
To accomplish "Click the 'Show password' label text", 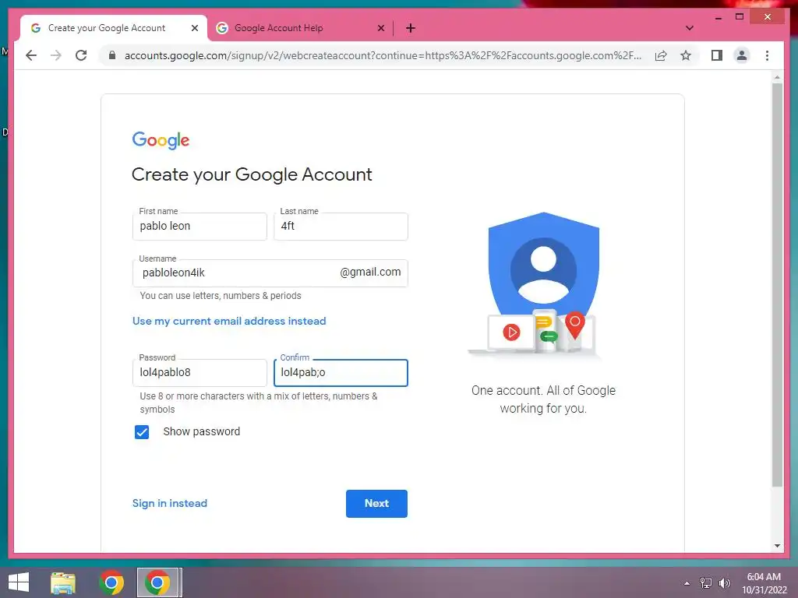I will coord(202,431).
